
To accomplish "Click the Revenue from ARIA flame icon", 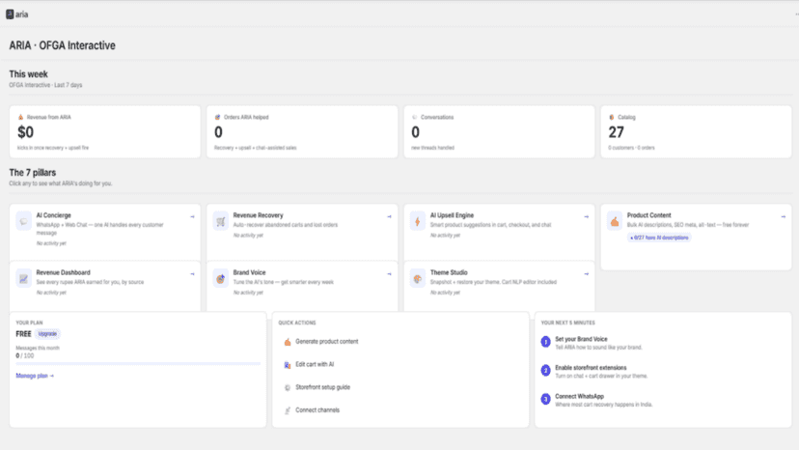I will pyautogui.click(x=20, y=118).
